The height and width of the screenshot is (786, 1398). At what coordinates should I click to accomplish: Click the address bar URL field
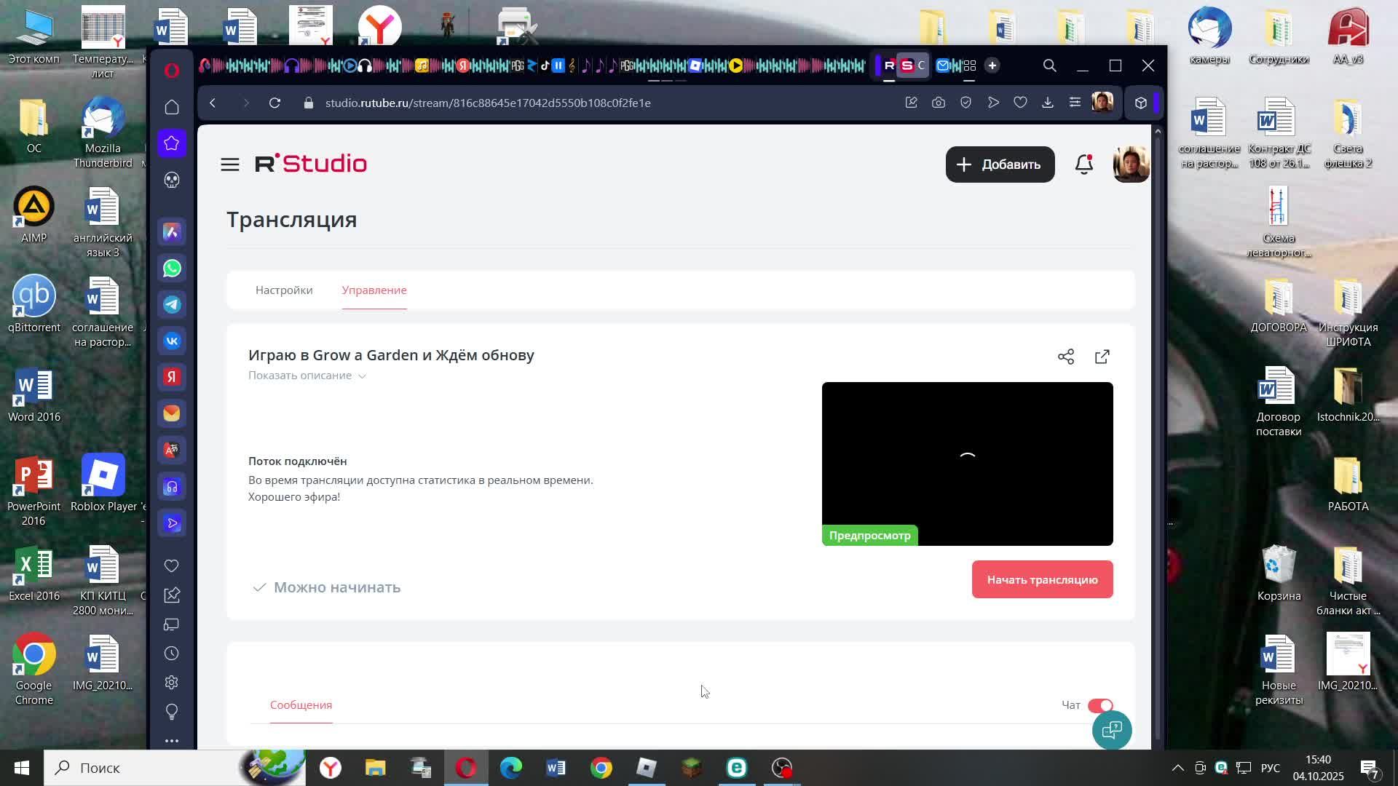click(488, 103)
